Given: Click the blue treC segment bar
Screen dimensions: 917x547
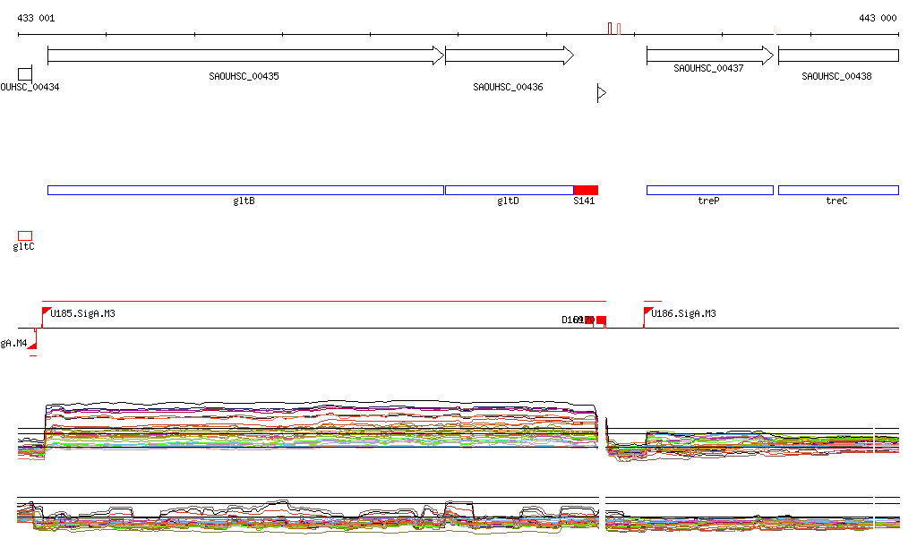Looking at the screenshot, I should click(838, 190).
